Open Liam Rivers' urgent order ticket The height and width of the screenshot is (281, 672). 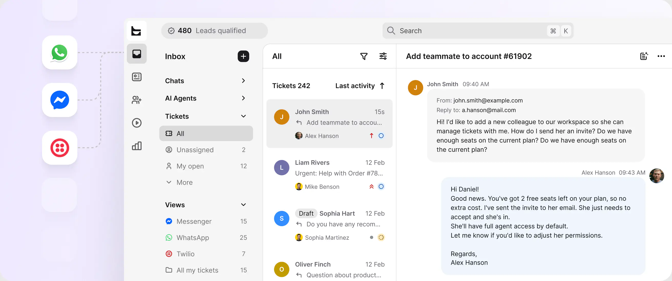click(x=329, y=174)
